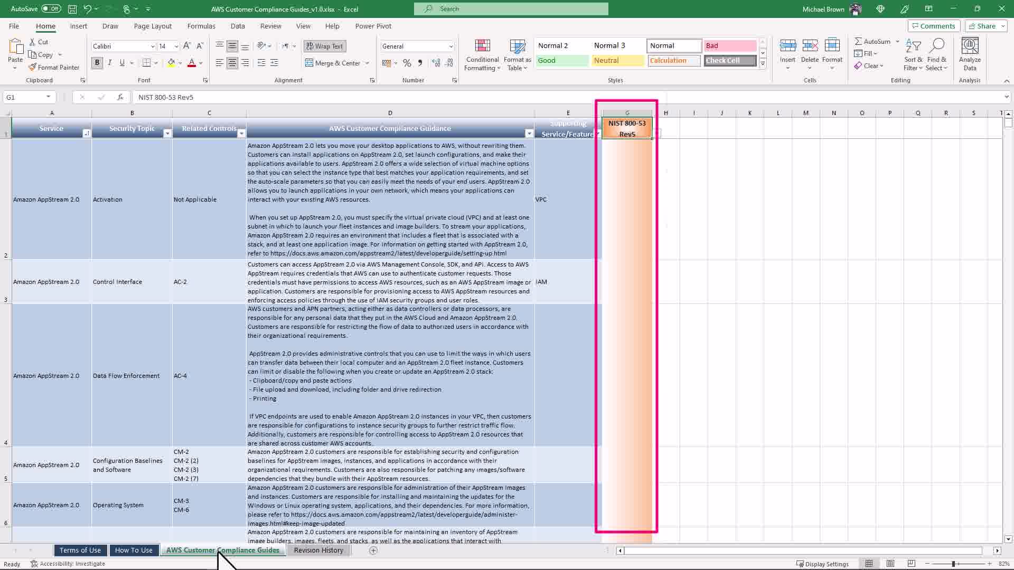Open the font name dropdown

click(x=153, y=46)
